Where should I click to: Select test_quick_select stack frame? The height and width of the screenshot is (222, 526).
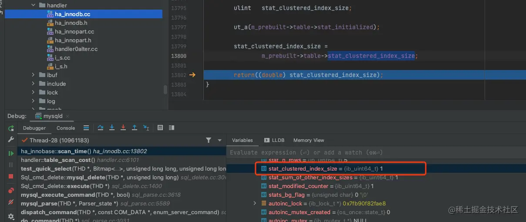pos(121,168)
